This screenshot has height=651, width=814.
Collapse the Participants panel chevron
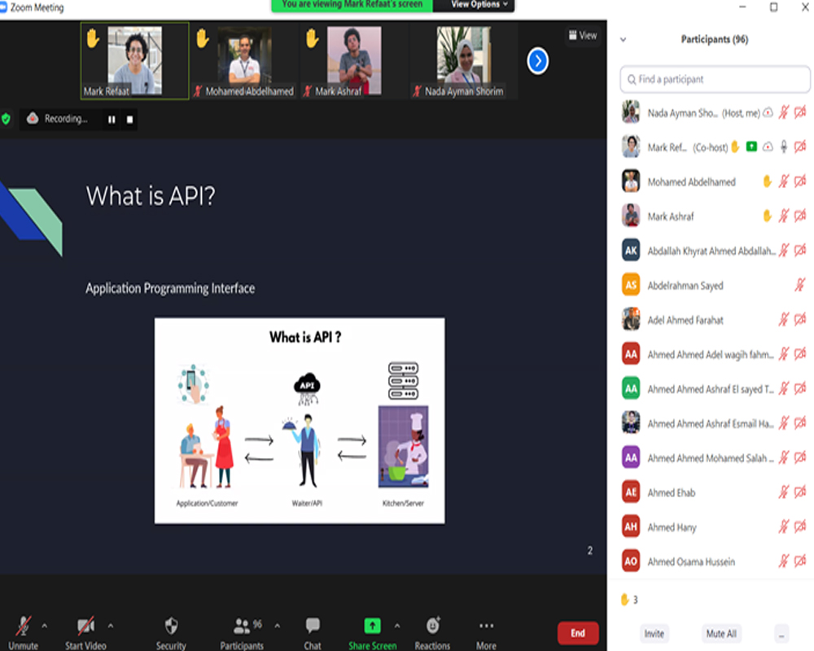pos(624,39)
